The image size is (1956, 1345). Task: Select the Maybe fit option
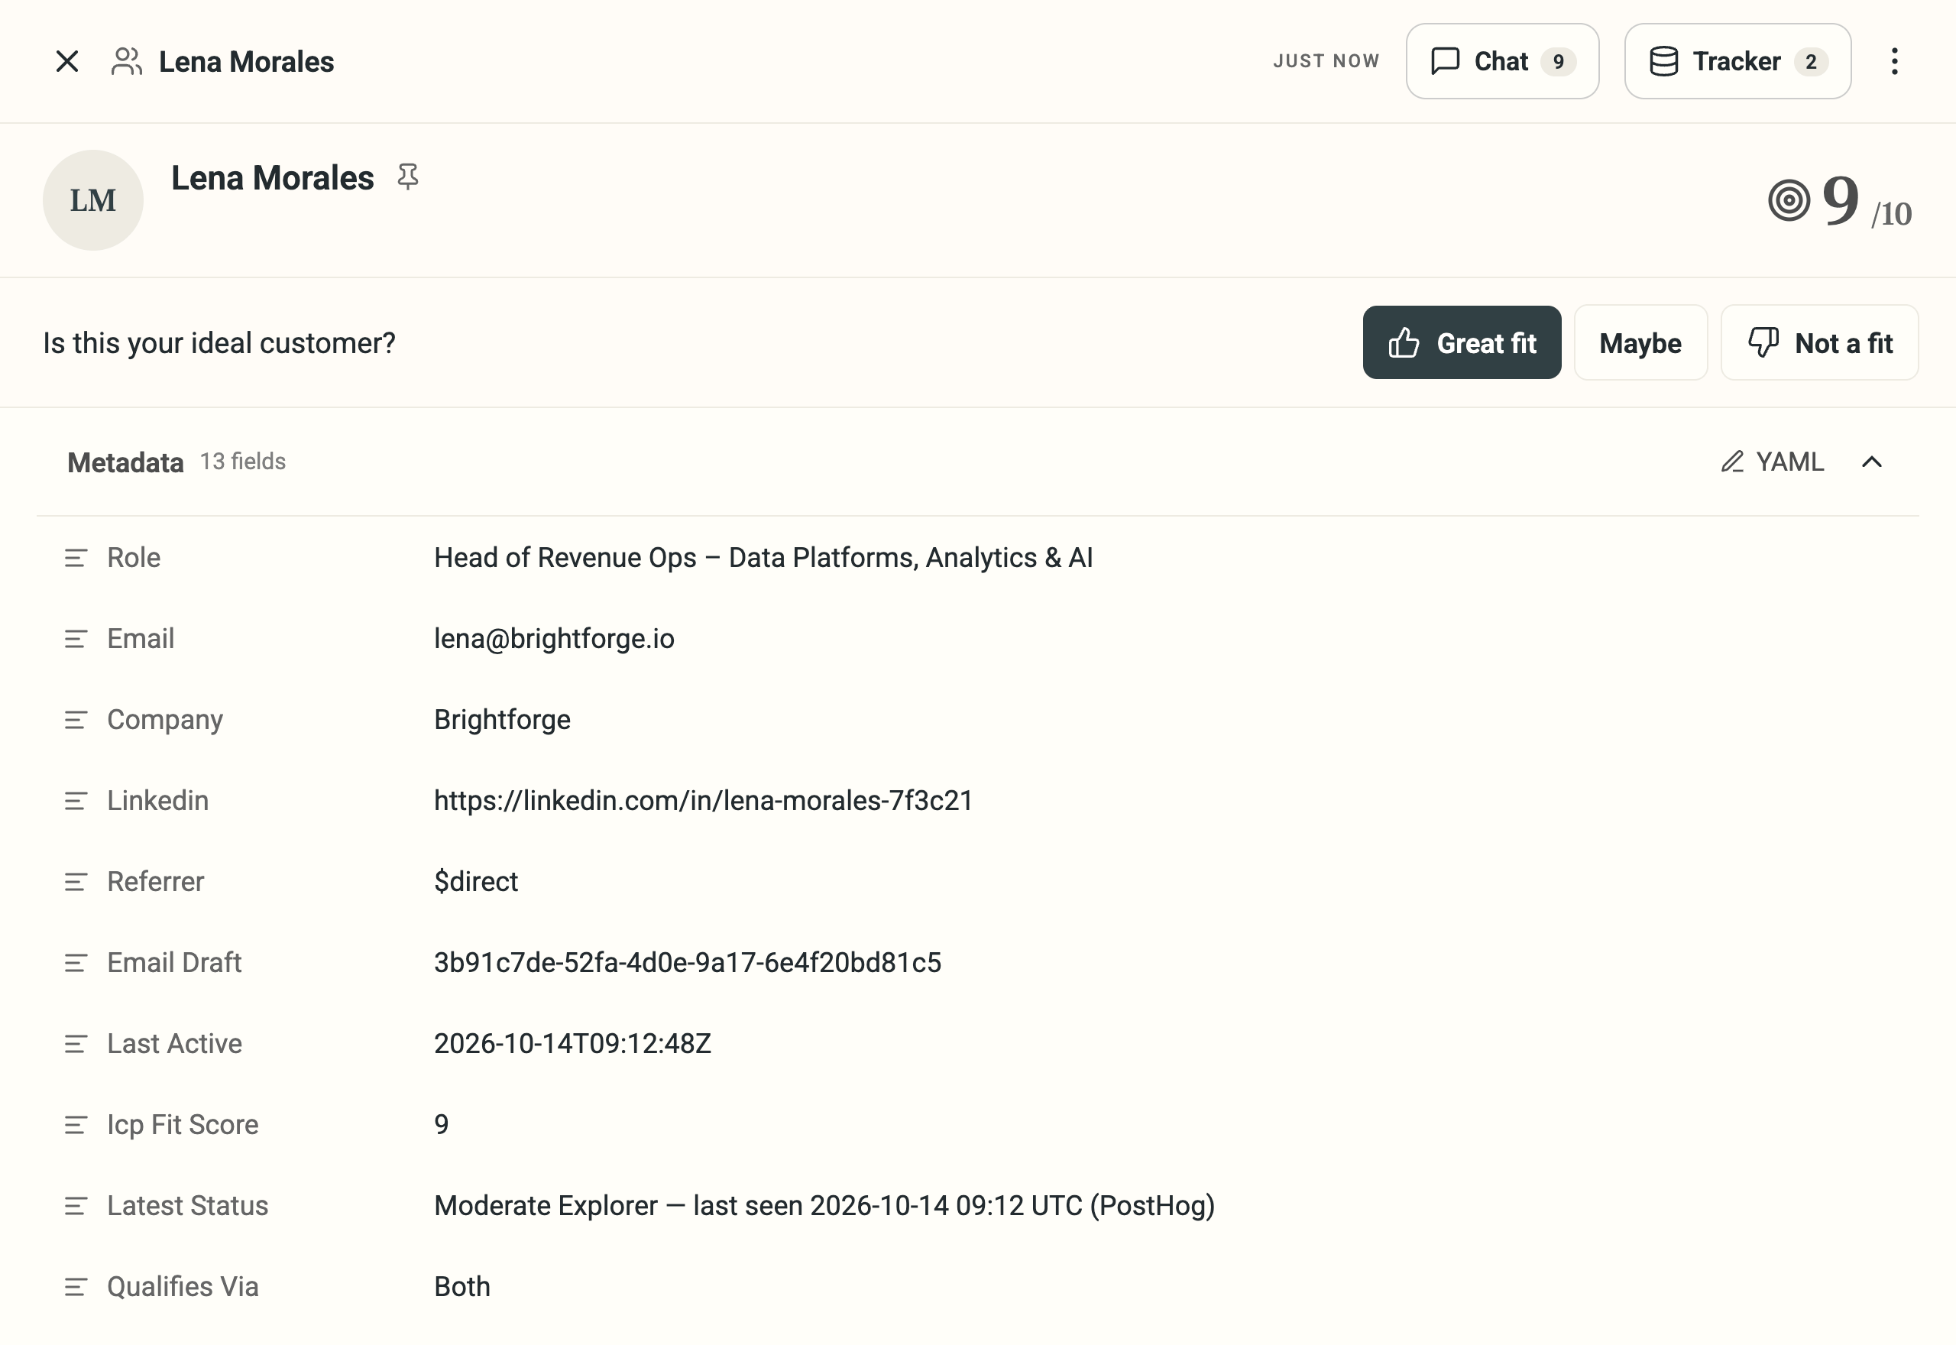pos(1640,343)
